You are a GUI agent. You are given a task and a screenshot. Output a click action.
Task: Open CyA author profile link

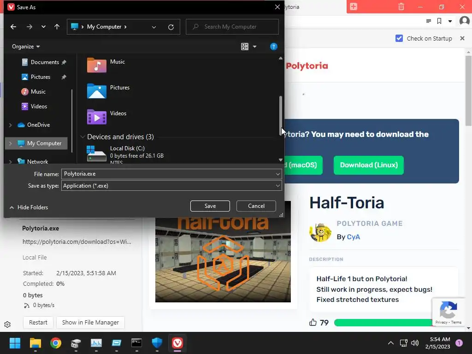[354, 237]
